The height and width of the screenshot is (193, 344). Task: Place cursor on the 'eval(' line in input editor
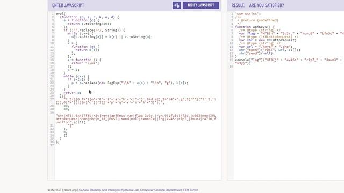pos(61,14)
